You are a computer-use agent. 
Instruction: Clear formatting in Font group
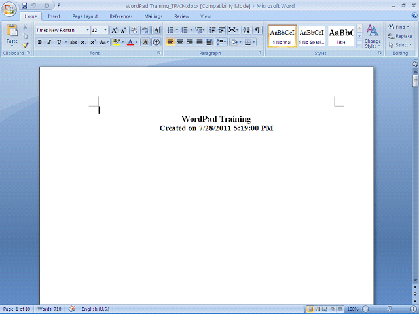[134, 30]
